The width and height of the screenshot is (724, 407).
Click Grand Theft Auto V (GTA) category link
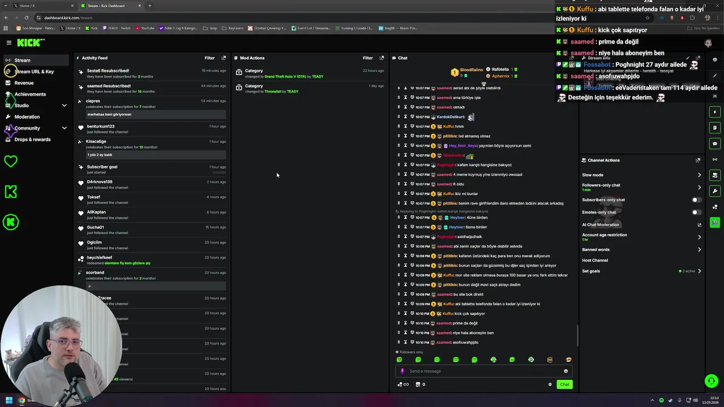pyautogui.click(x=285, y=76)
